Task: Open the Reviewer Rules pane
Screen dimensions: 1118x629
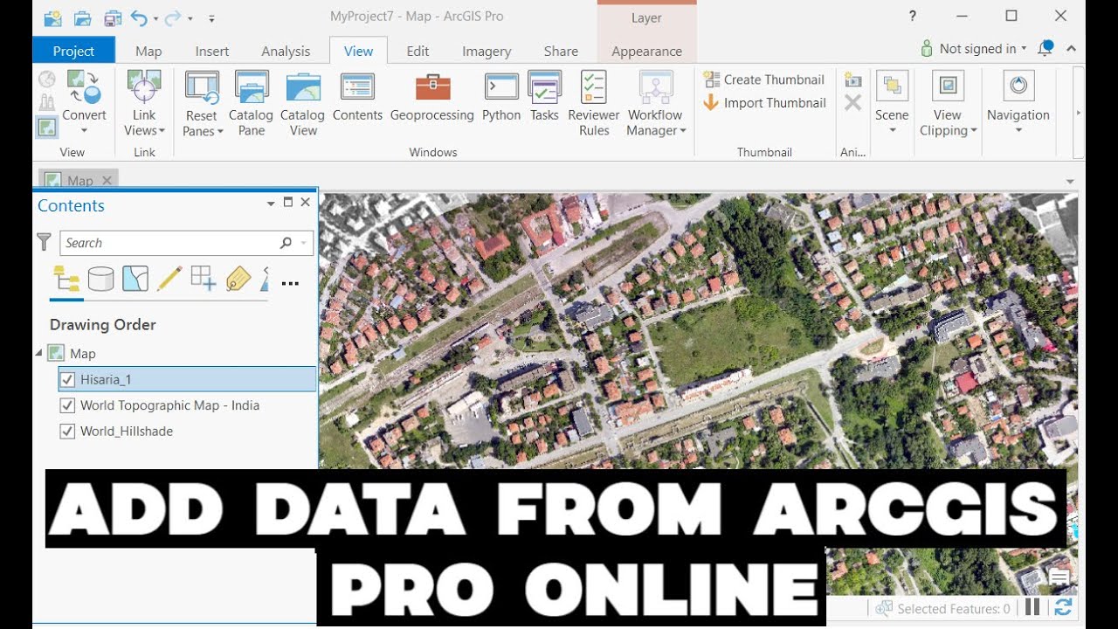Action: 594,103
